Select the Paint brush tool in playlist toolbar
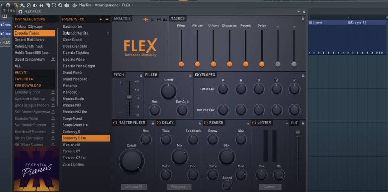 point(22,5)
